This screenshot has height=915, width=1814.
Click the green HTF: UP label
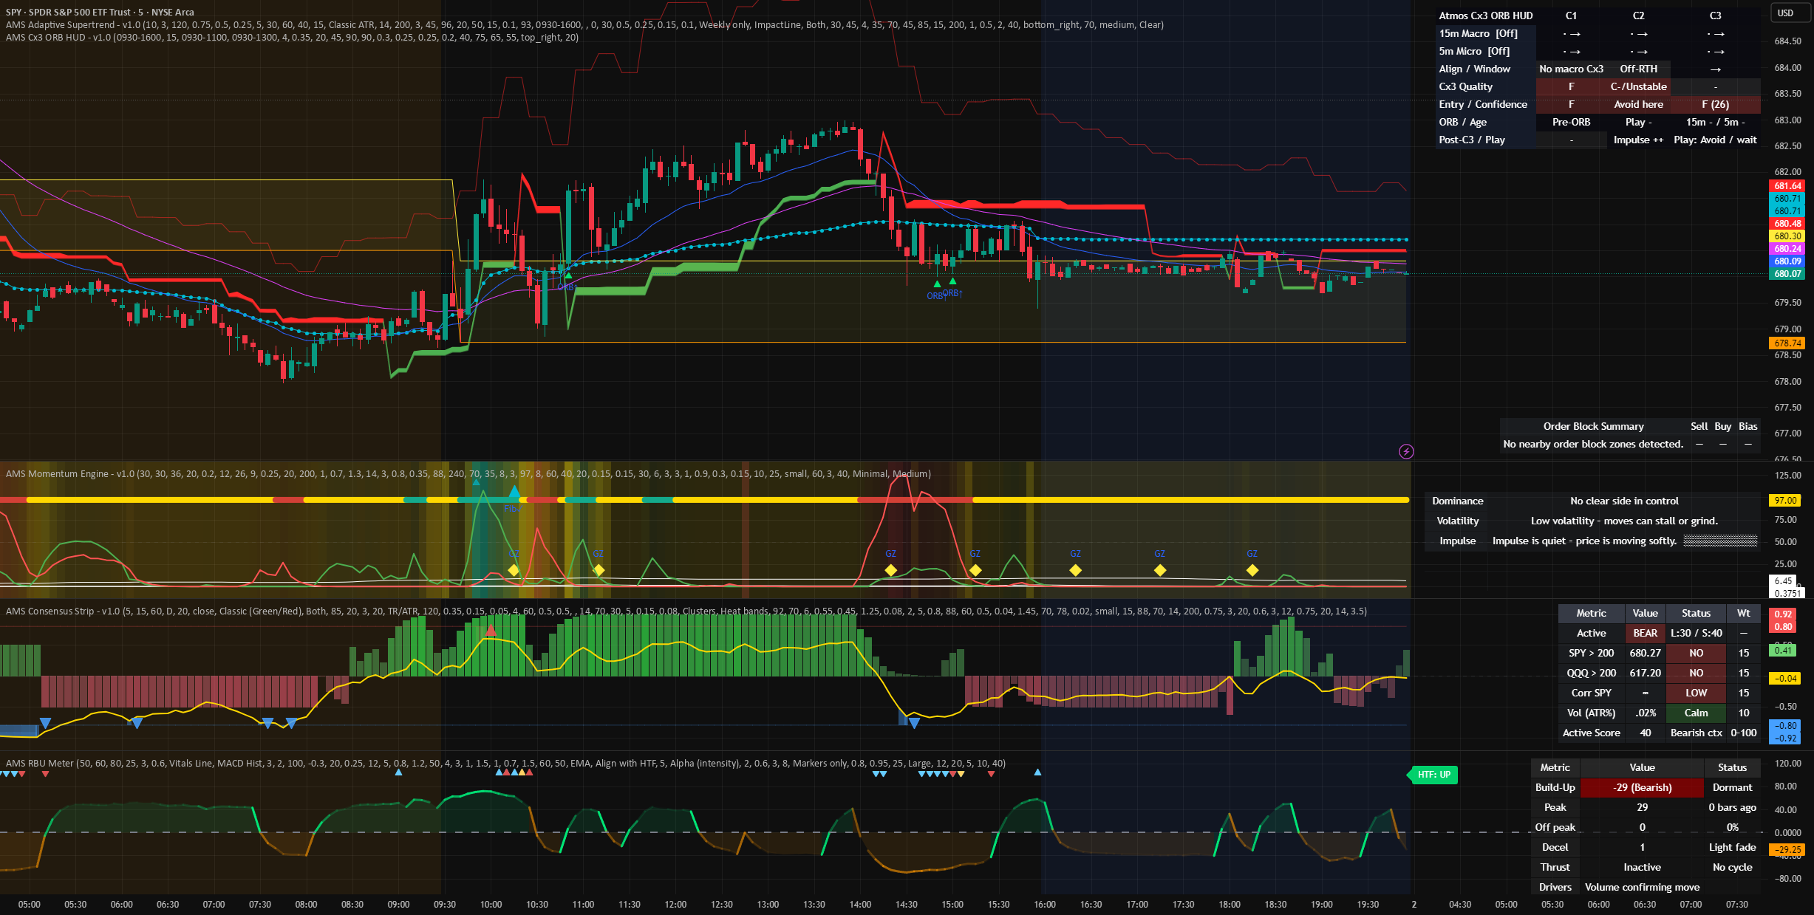pyautogui.click(x=1433, y=775)
